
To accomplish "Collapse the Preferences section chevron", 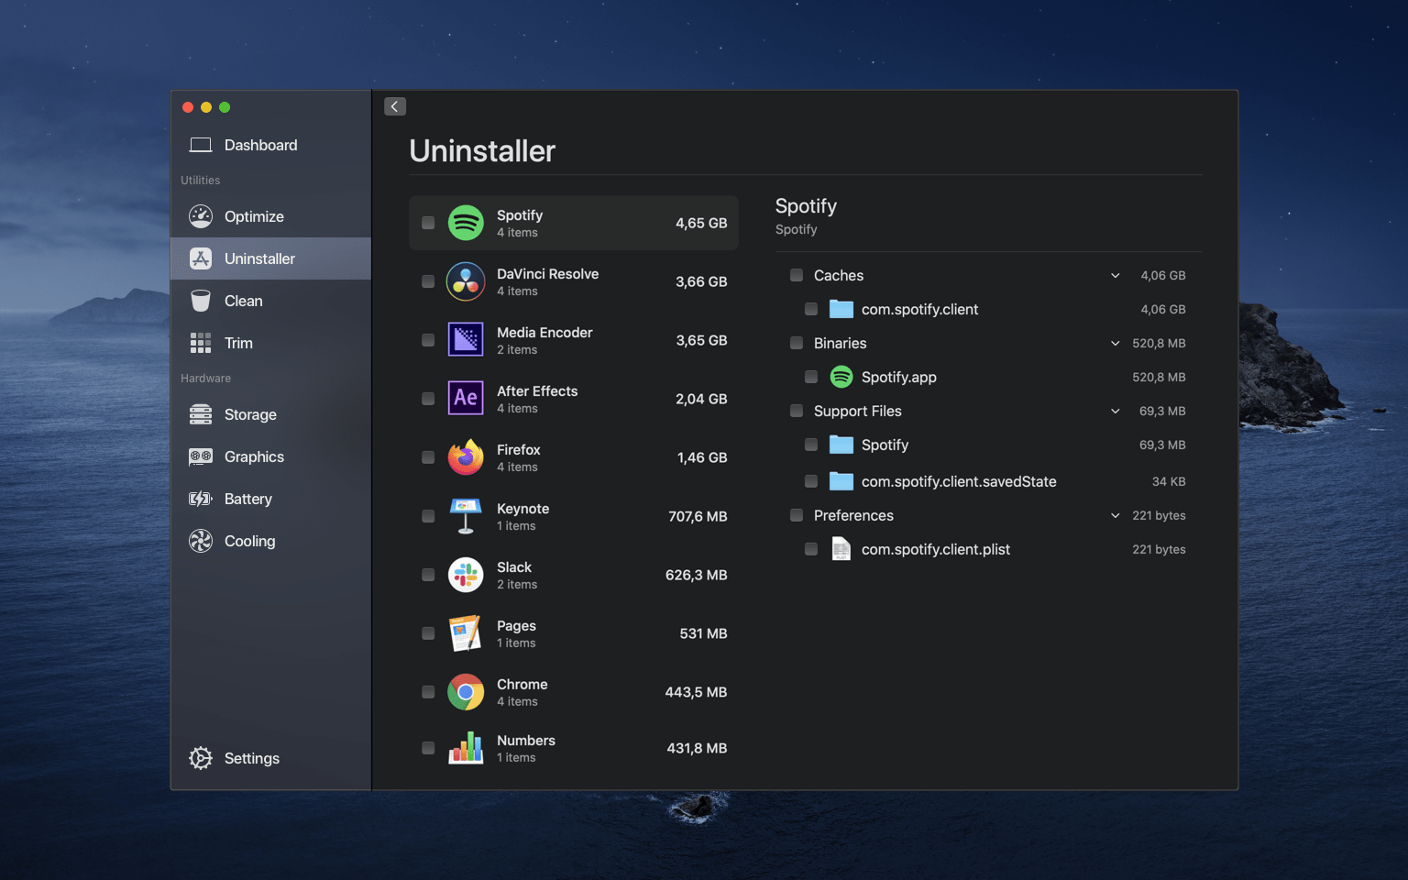I will coord(1115,515).
